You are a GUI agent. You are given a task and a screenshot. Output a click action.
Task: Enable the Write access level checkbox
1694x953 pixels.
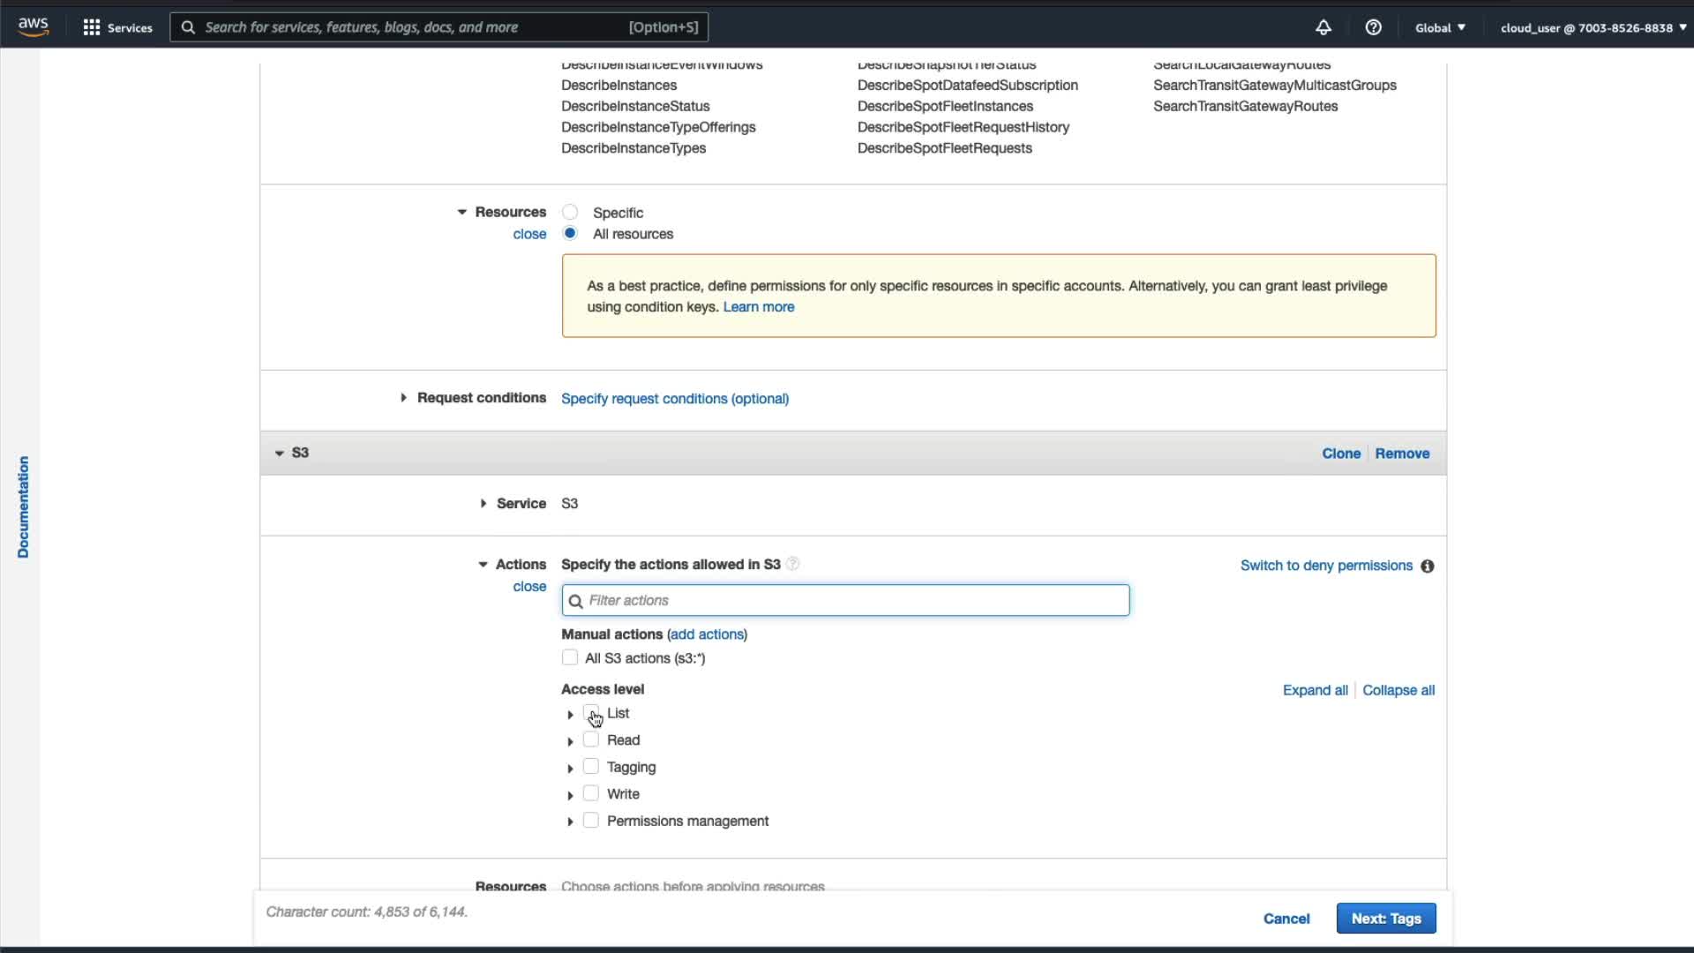pyautogui.click(x=591, y=793)
